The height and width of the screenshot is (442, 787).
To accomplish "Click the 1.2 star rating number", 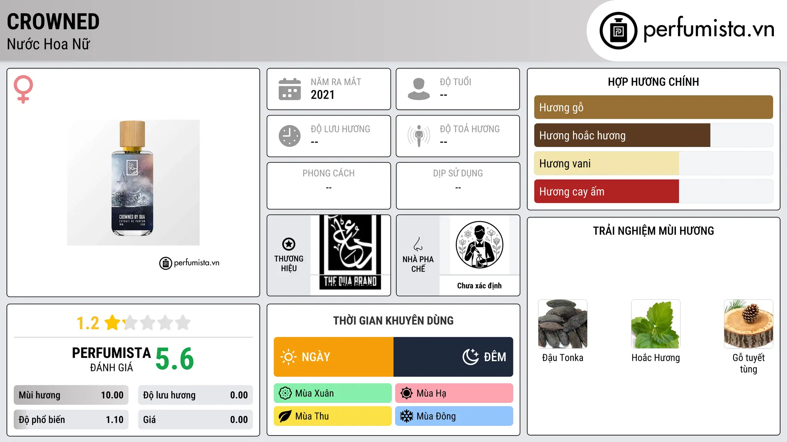I will click(x=88, y=323).
